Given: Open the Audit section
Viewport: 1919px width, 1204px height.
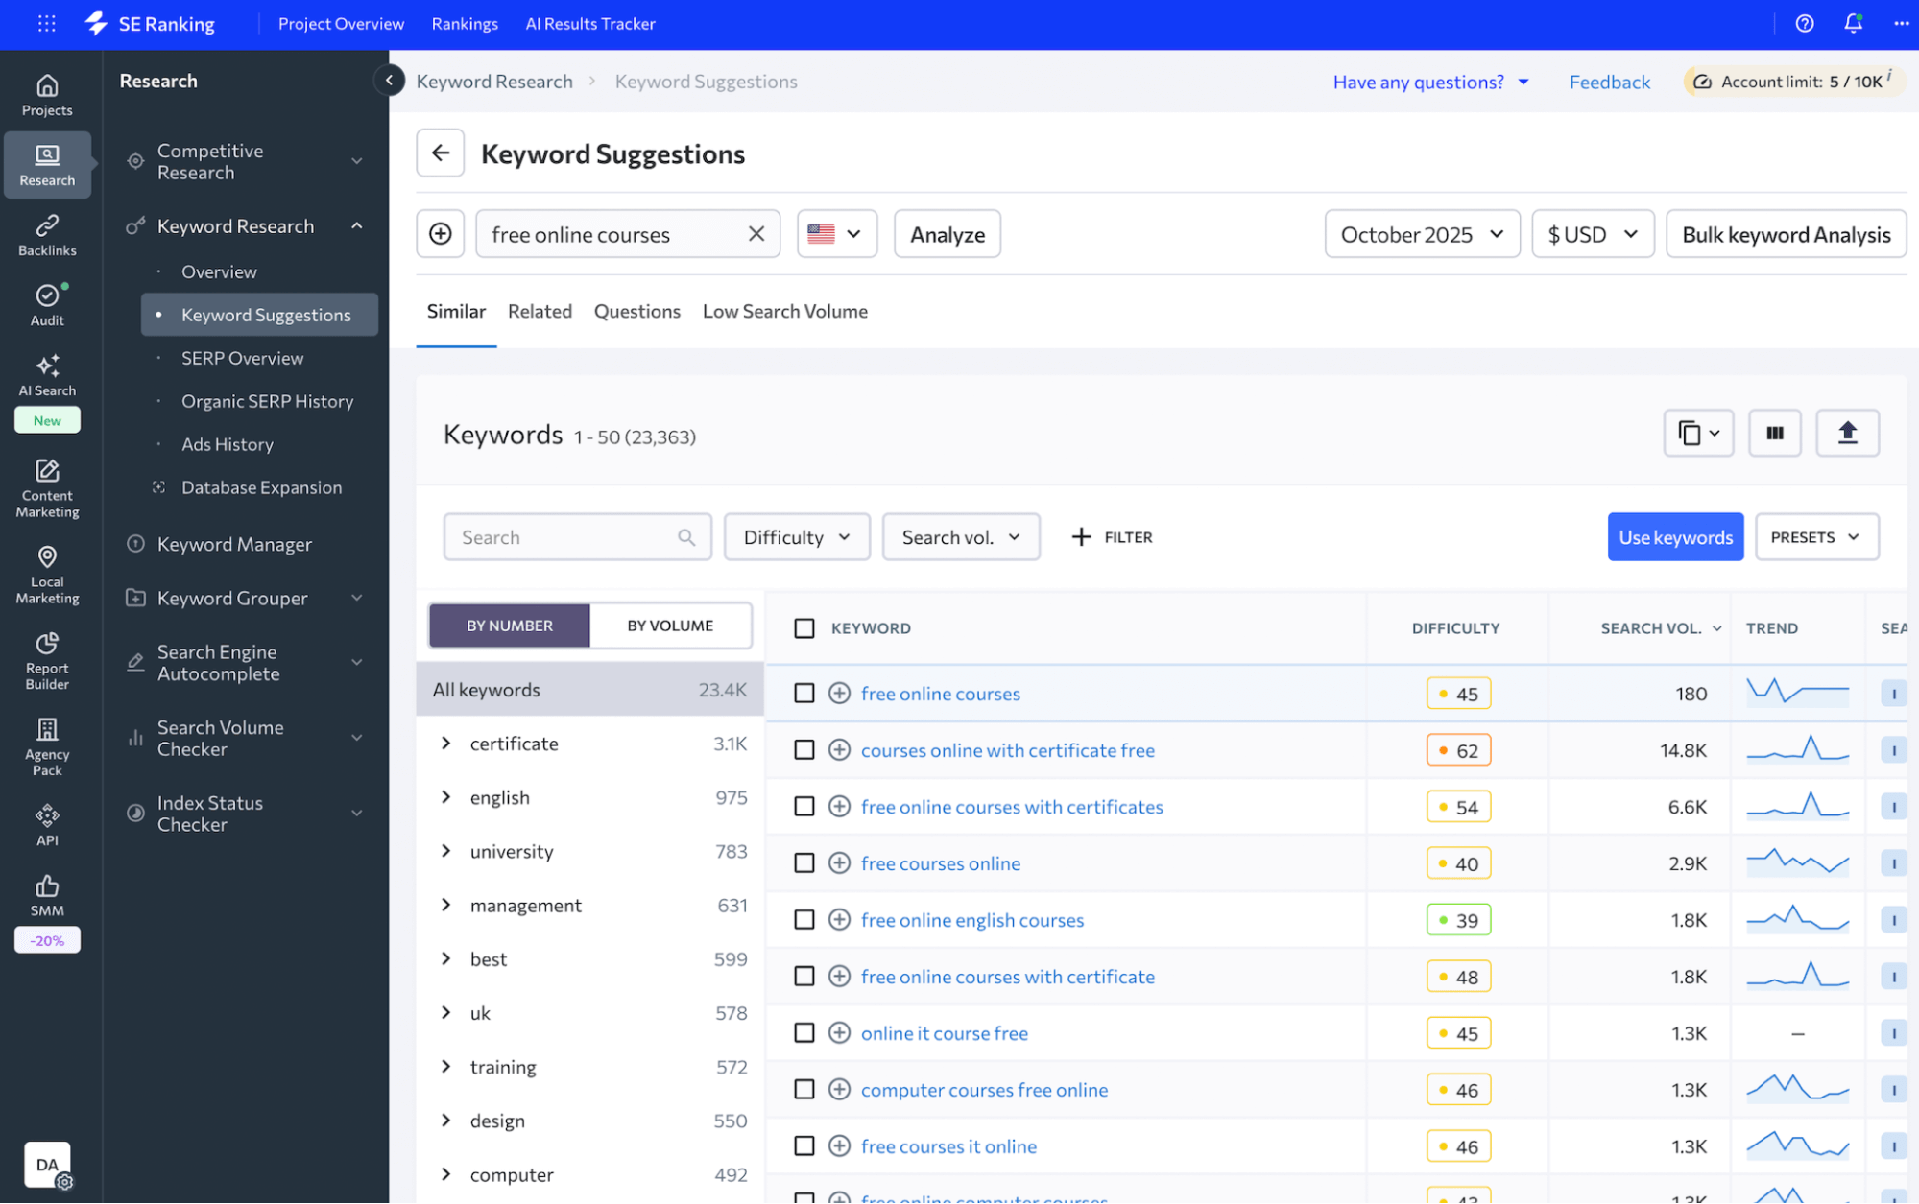Looking at the screenshot, I should (x=46, y=305).
